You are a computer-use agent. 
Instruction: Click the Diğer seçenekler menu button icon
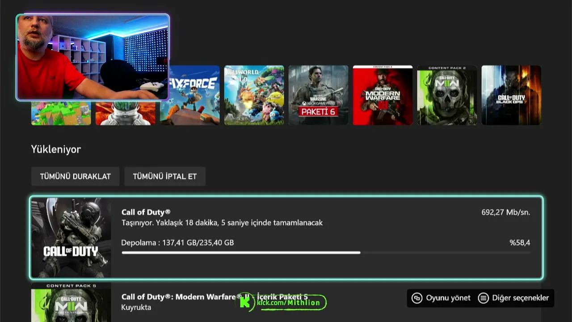click(483, 298)
